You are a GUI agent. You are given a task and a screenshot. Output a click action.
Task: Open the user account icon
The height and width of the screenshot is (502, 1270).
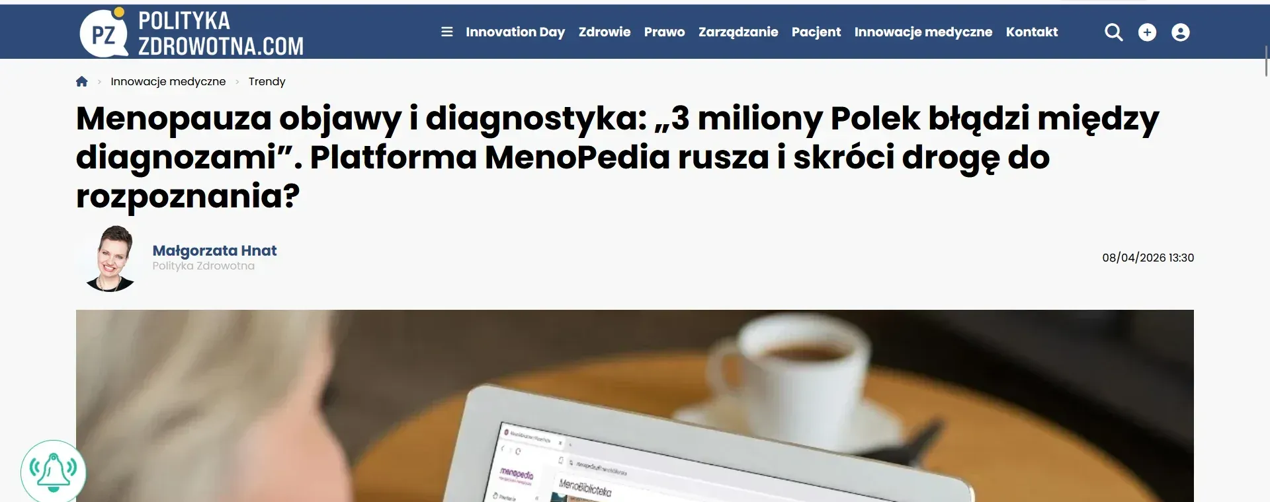tap(1181, 32)
